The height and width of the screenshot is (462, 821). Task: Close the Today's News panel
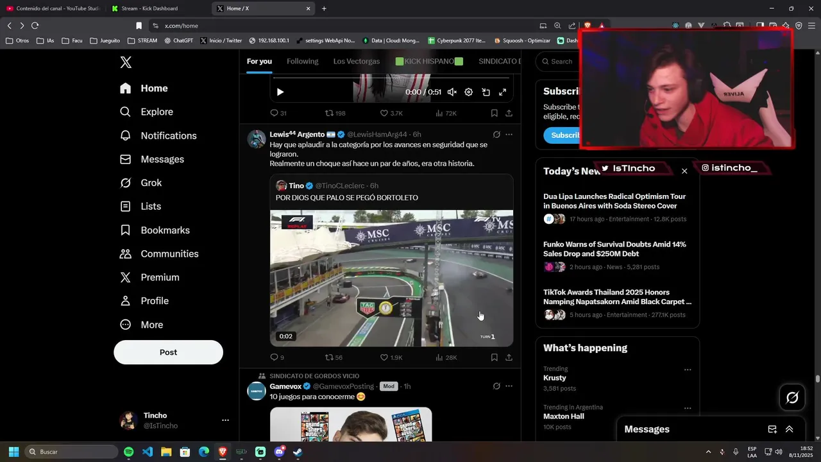coord(684,171)
